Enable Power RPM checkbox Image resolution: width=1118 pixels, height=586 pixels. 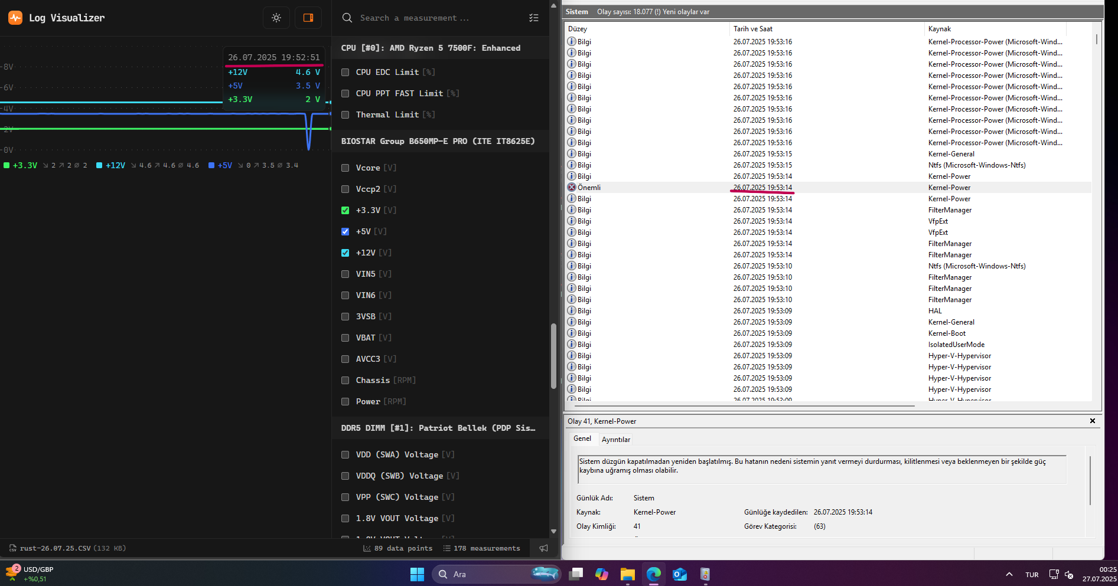click(x=345, y=401)
